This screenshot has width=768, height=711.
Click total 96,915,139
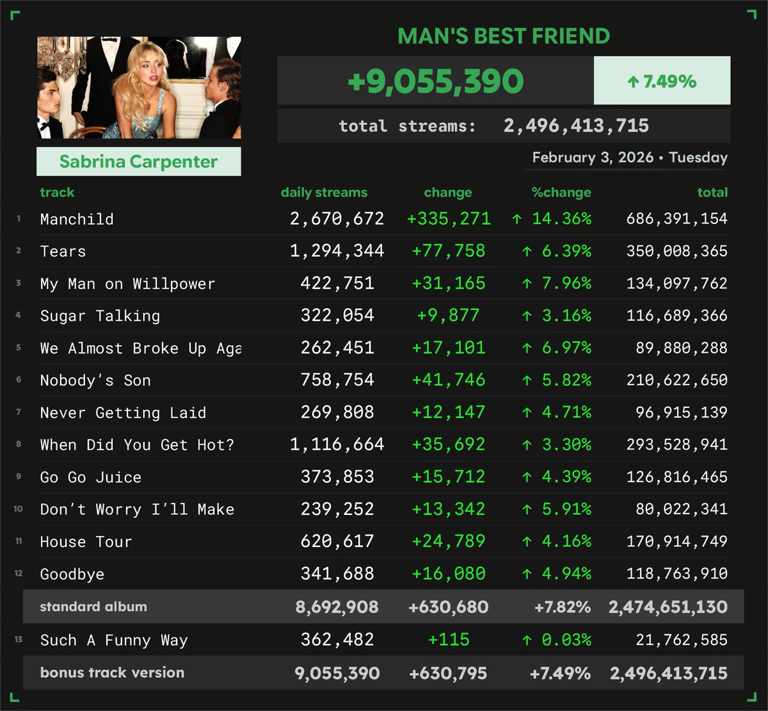682,412
